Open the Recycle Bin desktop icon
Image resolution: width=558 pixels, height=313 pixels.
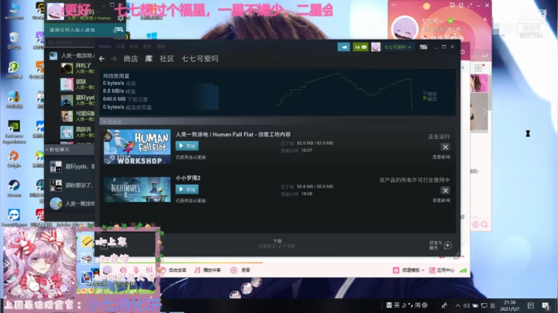click(14, 40)
